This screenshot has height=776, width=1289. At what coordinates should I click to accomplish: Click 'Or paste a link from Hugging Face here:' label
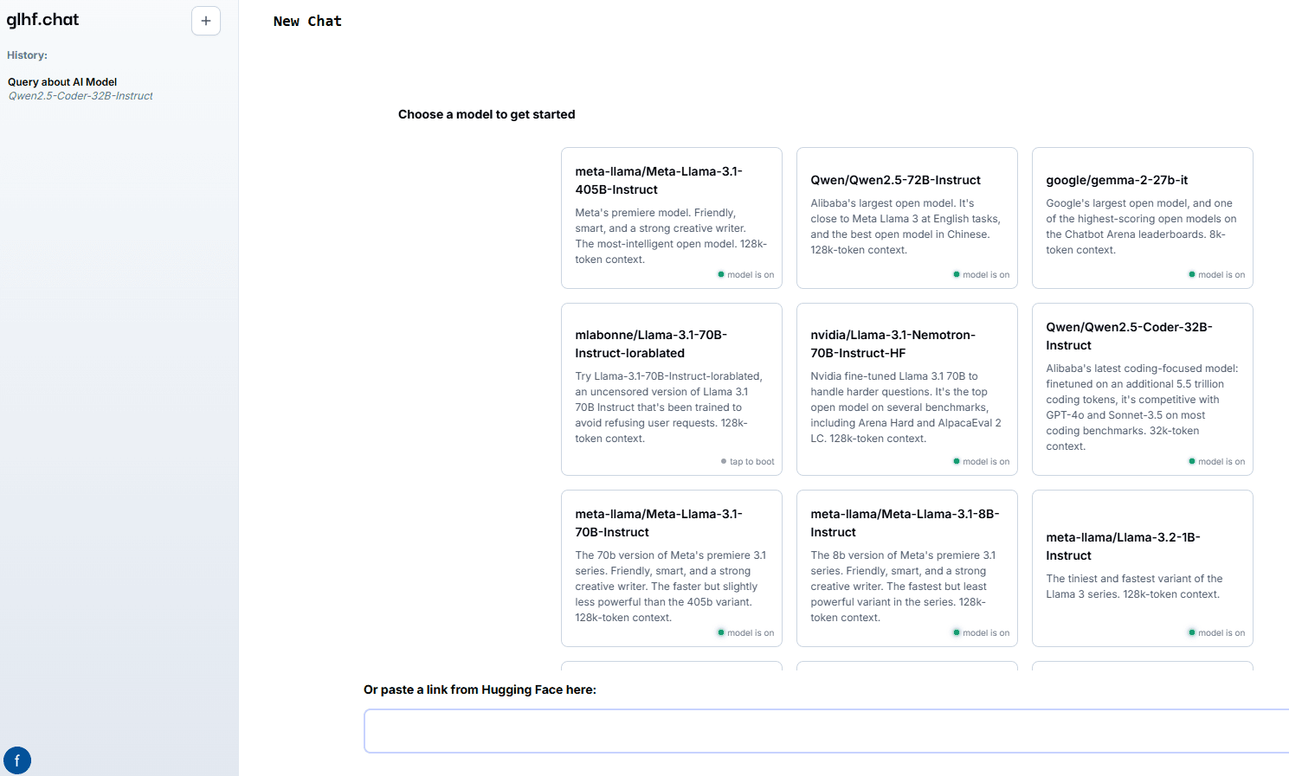[x=480, y=689]
